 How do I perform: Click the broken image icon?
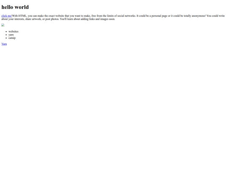3,25
